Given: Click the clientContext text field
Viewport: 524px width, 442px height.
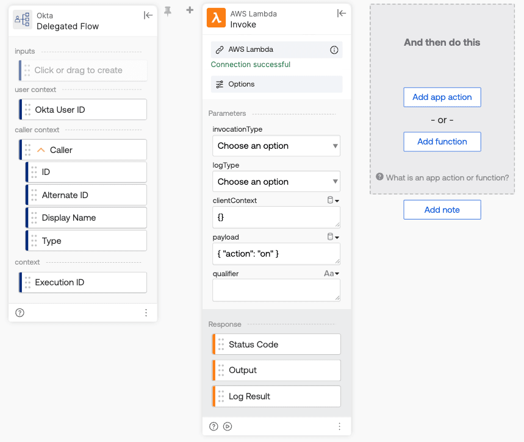Looking at the screenshot, I should (276, 217).
